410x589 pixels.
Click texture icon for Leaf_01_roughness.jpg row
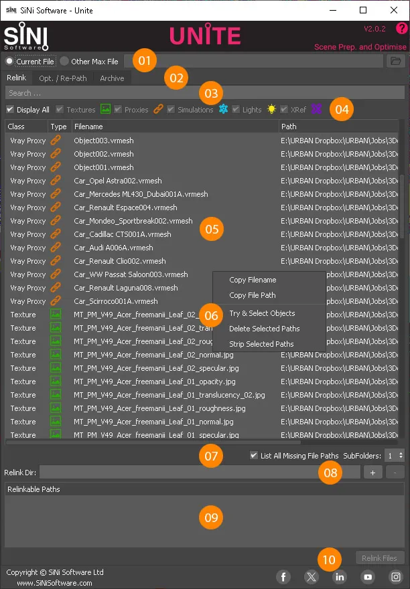click(56, 408)
